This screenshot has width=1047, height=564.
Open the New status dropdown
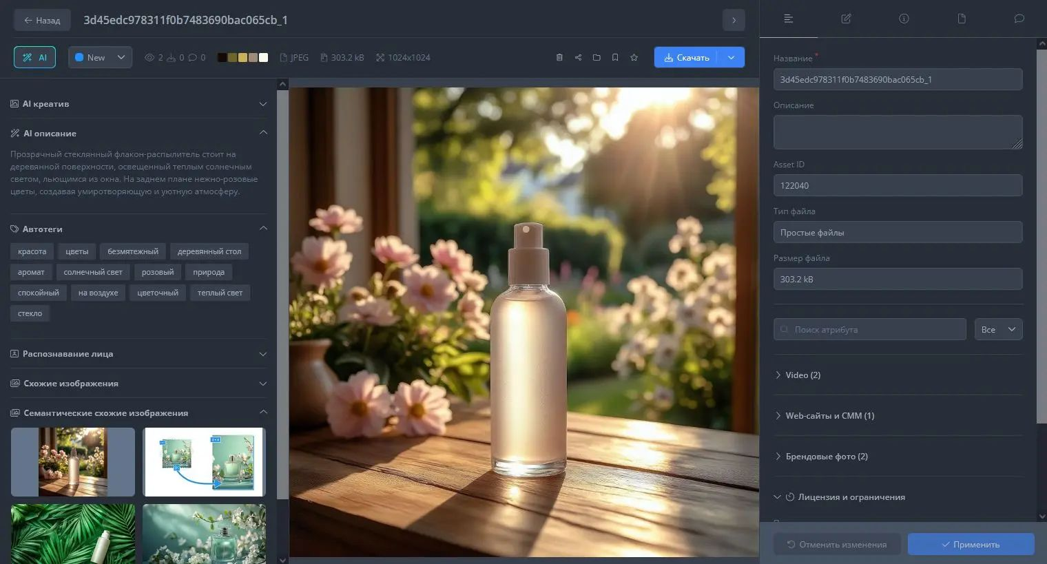(x=100, y=57)
